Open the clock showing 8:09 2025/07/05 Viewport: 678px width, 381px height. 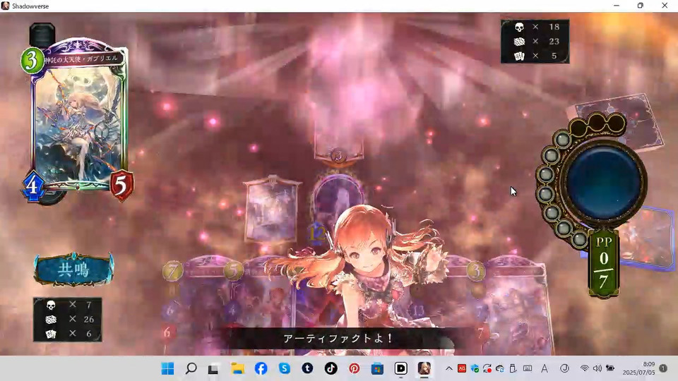[638, 368]
